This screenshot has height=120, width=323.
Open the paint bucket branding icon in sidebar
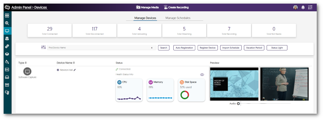coord(7,62)
